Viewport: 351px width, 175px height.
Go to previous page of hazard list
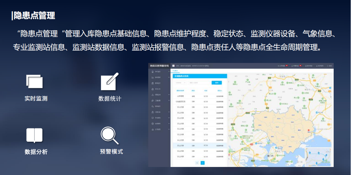197,163
